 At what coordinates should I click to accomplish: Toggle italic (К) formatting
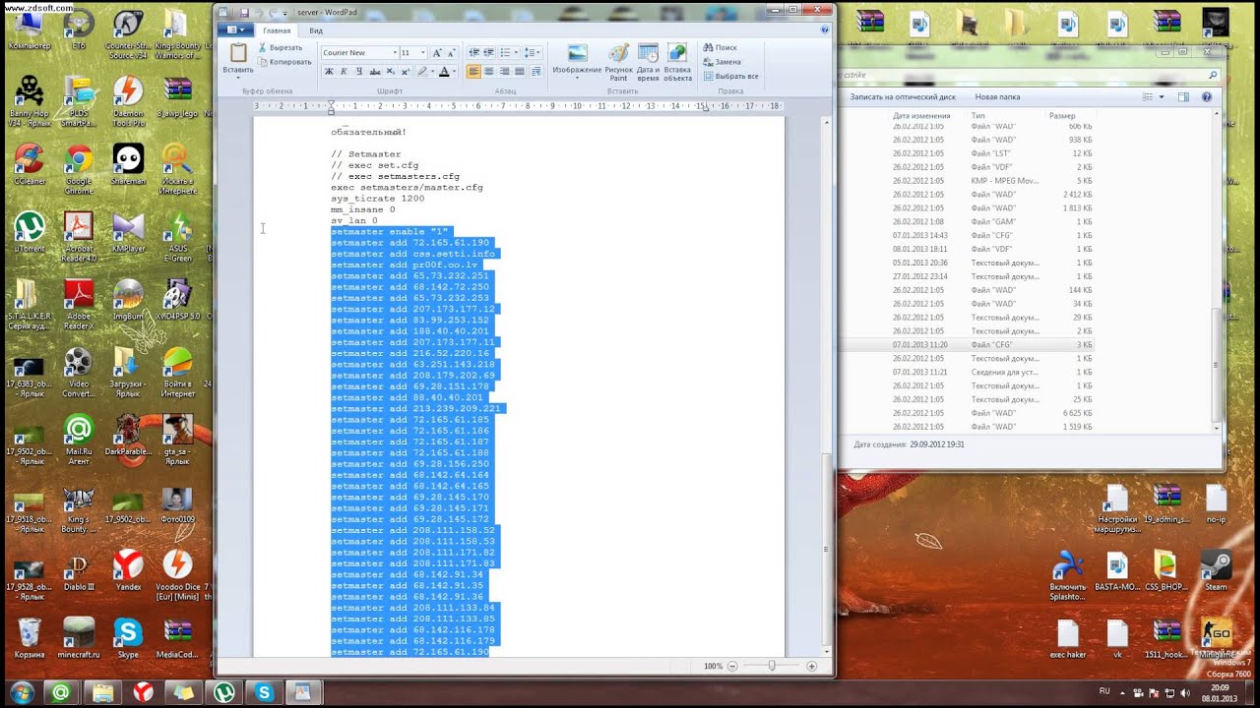[344, 72]
